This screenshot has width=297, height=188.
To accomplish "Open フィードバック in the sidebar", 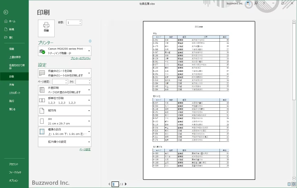I will click(15, 172).
